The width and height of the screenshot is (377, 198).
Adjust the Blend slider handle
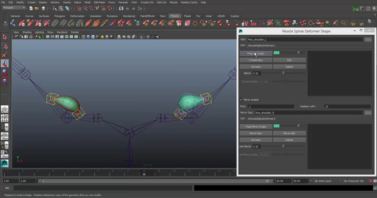[x=283, y=73]
